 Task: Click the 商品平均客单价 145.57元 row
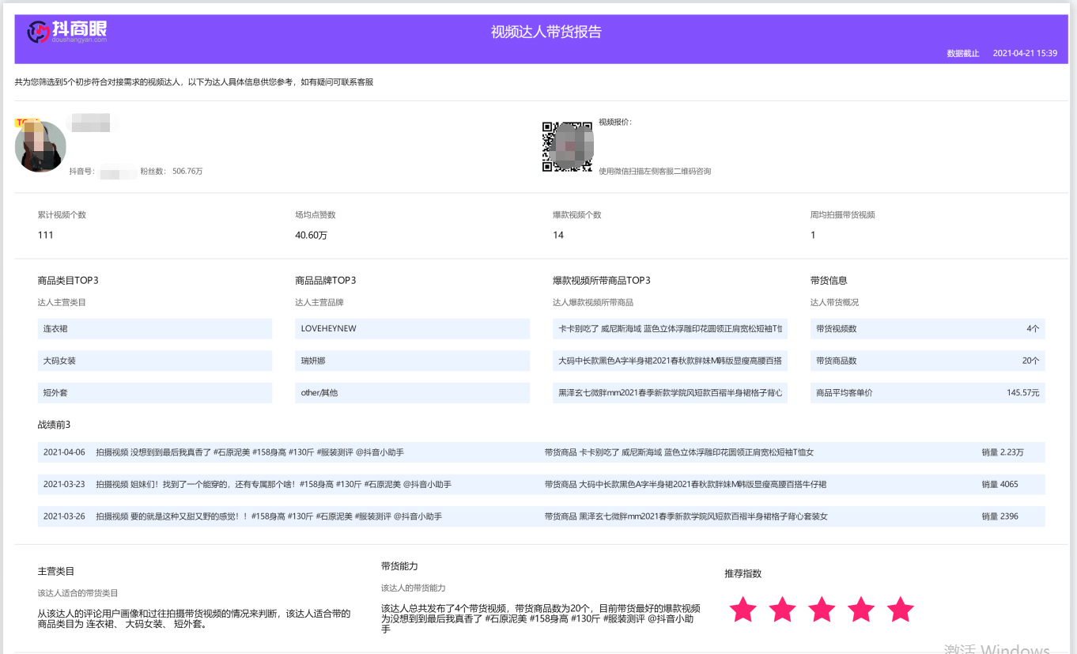click(x=928, y=392)
